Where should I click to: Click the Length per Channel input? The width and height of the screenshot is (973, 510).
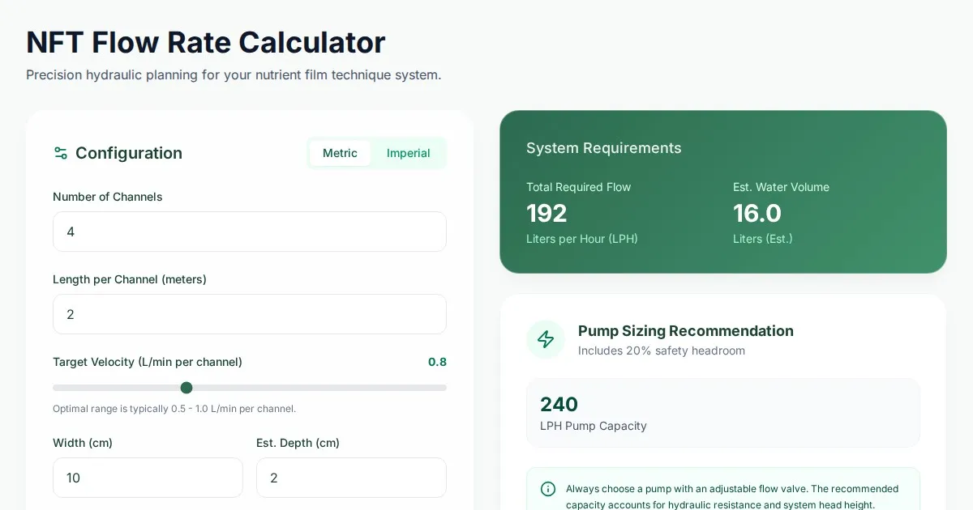point(249,314)
